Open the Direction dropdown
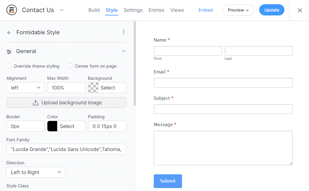This screenshot has width=309, height=191. pos(36,172)
